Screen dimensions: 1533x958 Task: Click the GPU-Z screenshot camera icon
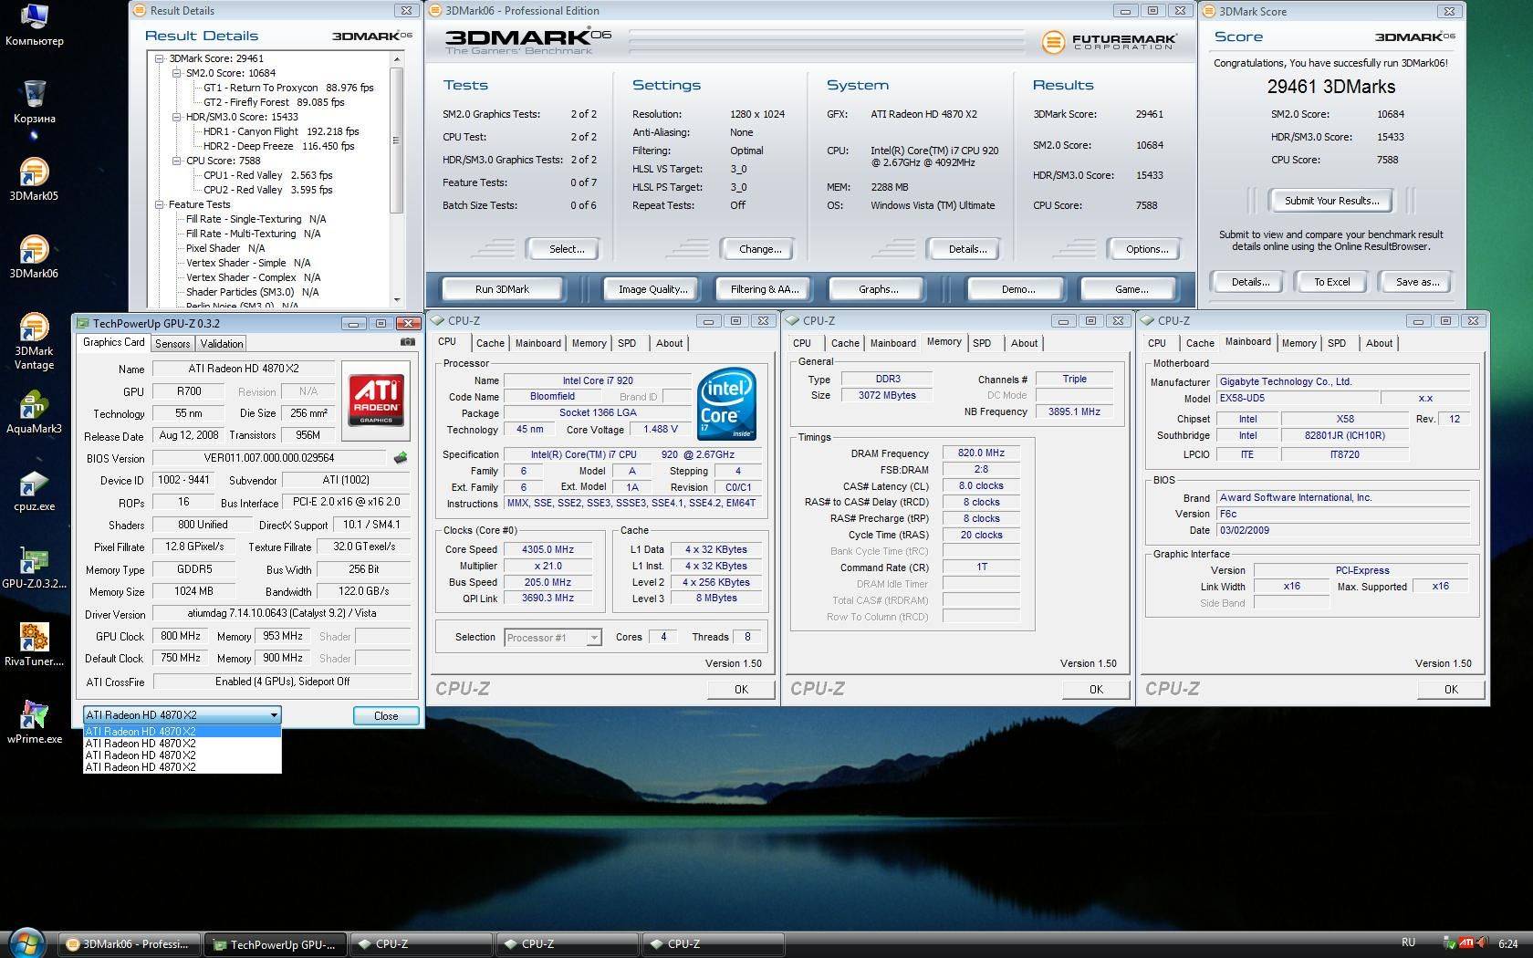[407, 342]
